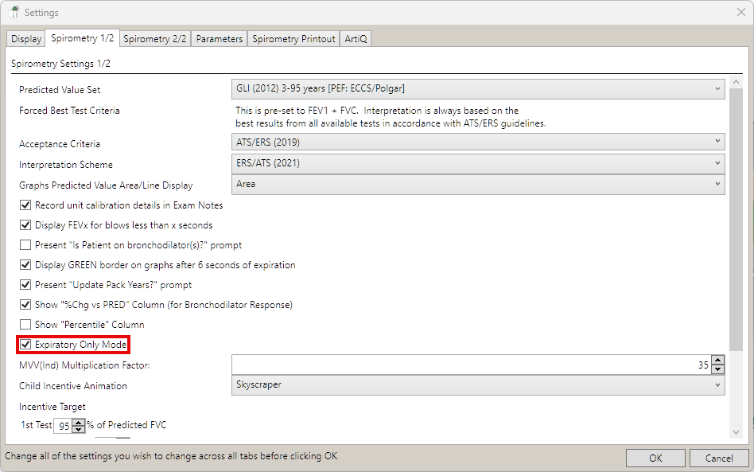This screenshot has width=754, height=472.
Task: Toggle Display GREEN border on graphs checkbox
Action: point(26,265)
